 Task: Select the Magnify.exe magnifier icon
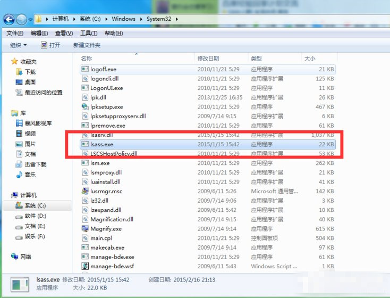(x=85, y=229)
